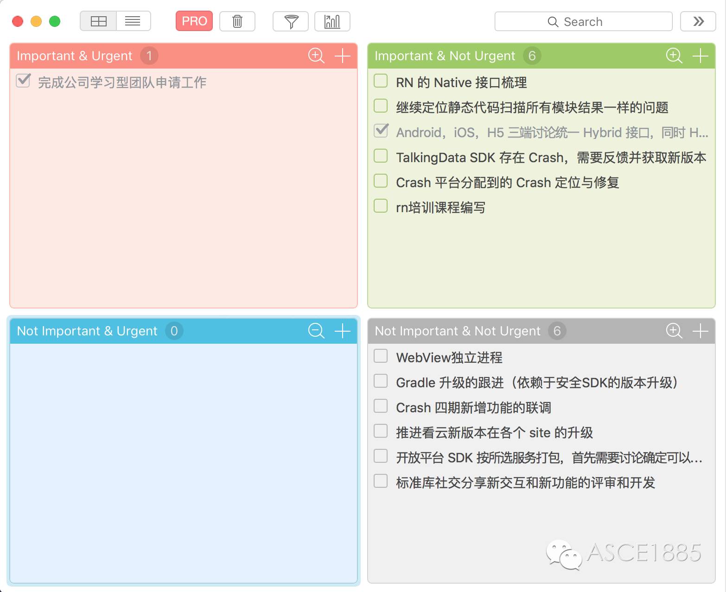
Task: Switch to the list view
Action: [133, 21]
